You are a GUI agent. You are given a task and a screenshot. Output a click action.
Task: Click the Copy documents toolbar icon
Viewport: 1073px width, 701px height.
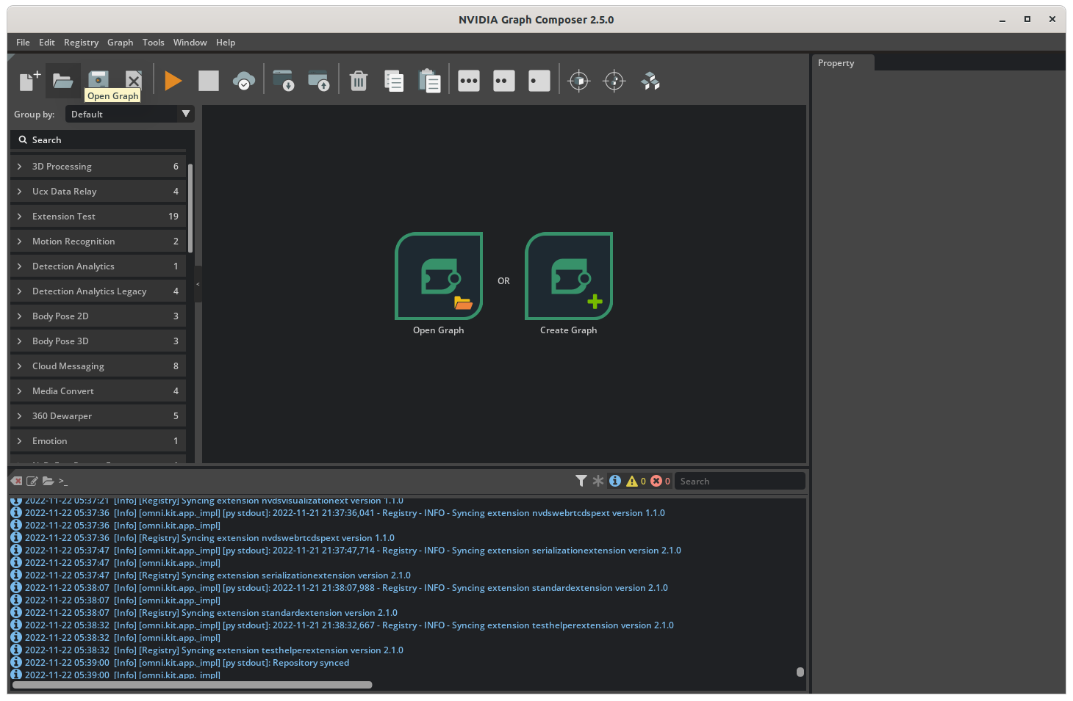click(394, 81)
